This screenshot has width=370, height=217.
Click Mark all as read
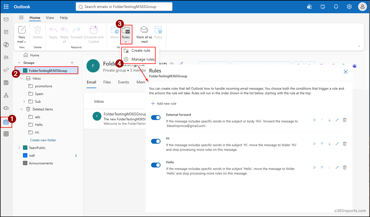point(144,34)
